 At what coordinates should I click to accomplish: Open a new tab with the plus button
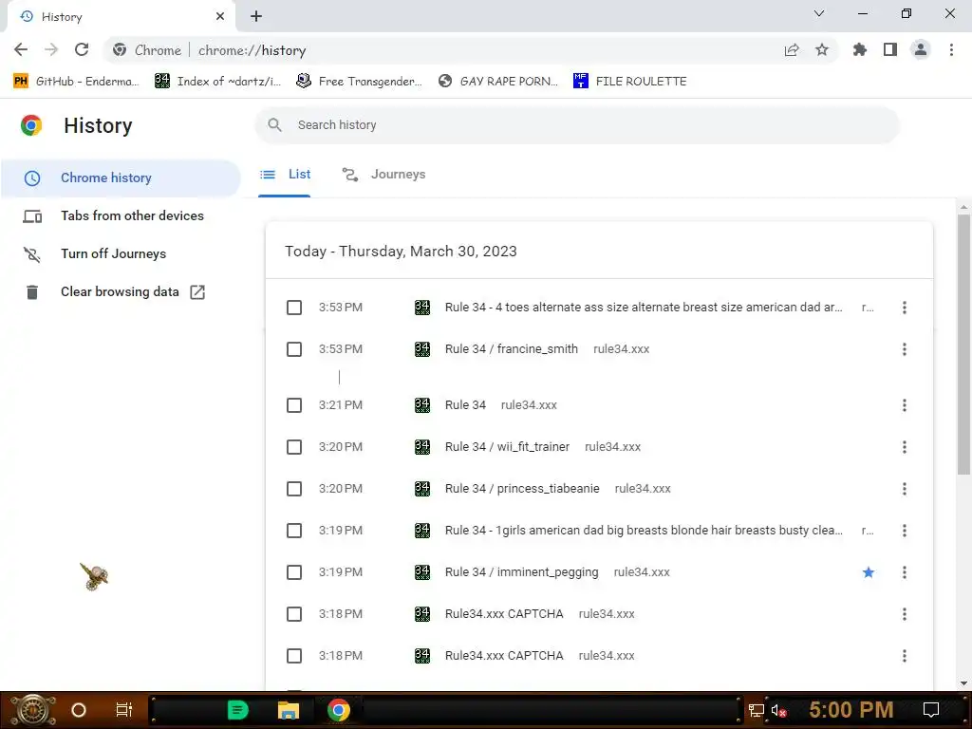tap(256, 17)
